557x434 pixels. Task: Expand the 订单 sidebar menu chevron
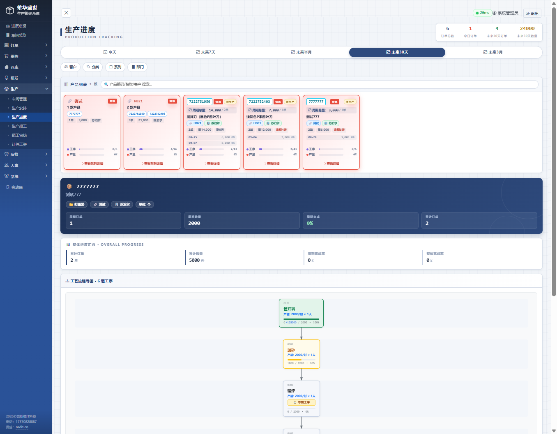pos(46,45)
